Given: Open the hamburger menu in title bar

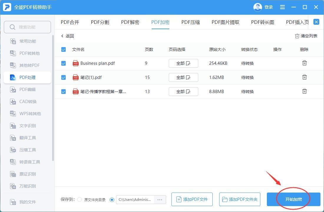Looking at the screenshot, I should (282, 7).
